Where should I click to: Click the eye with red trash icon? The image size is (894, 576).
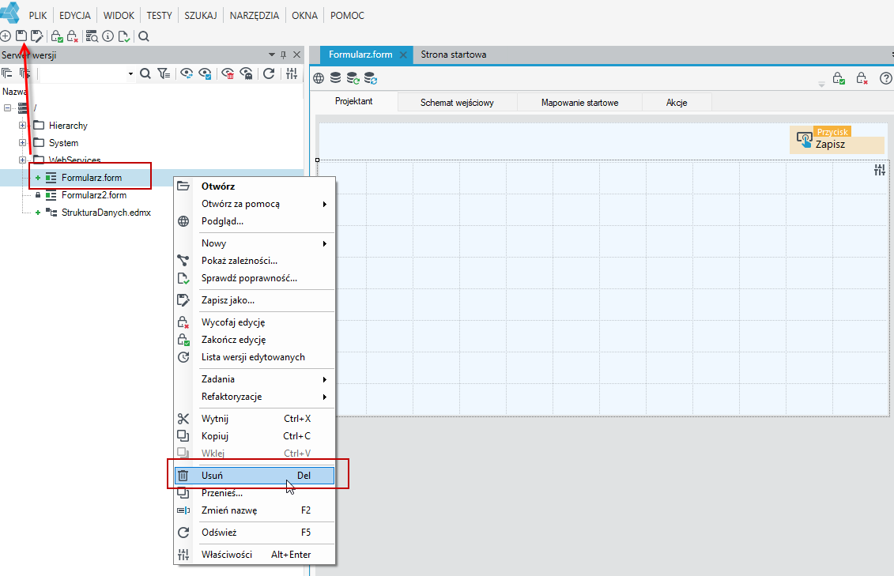[x=228, y=73]
